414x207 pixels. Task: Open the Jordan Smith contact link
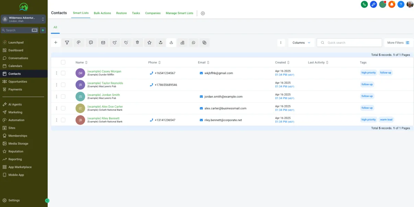click(103, 95)
